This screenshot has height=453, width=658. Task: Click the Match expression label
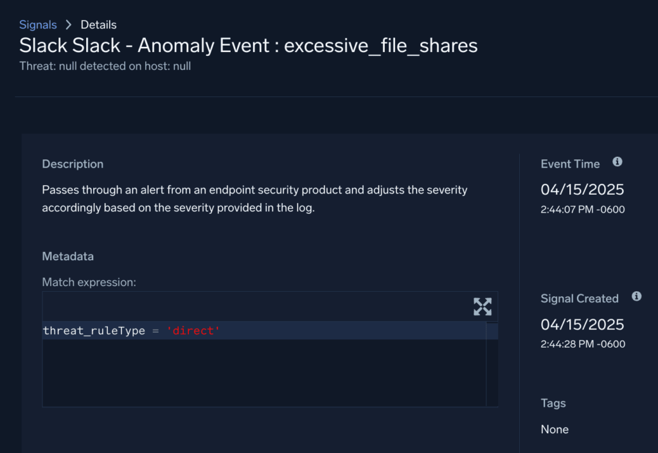point(82,282)
